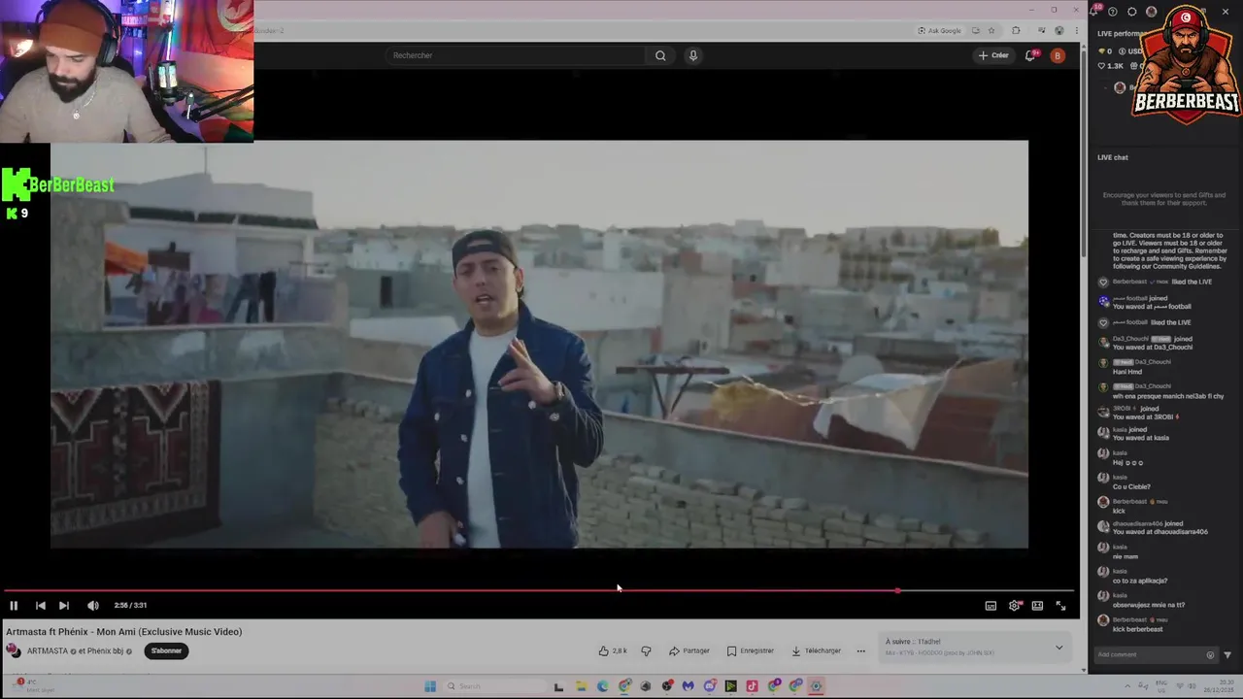Download the video via Télécharger
1243x699 pixels.
(817, 650)
